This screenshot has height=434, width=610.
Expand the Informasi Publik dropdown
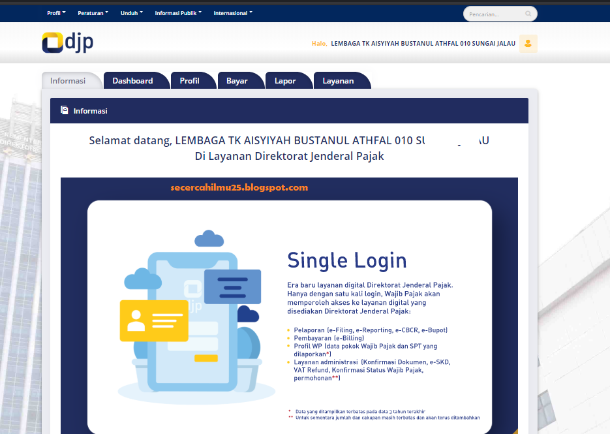coord(178,12)
